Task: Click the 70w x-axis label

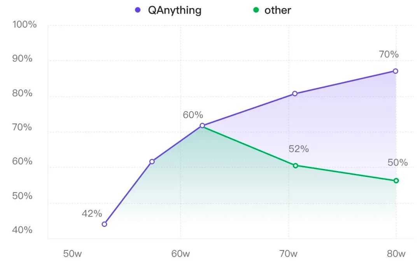Action: click(x=288, y=254)
